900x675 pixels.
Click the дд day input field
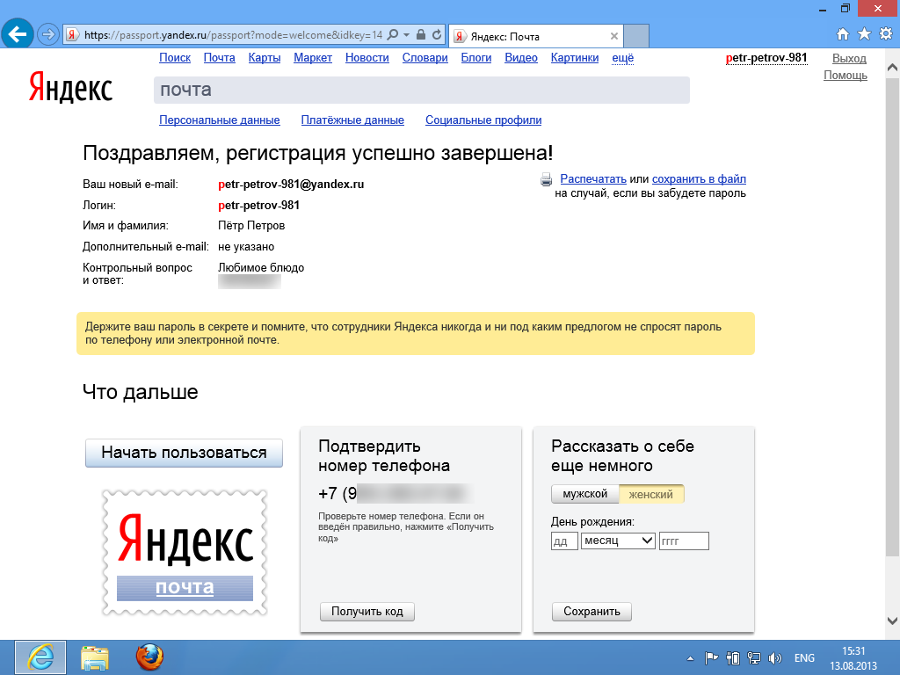(x=564, y=541)
